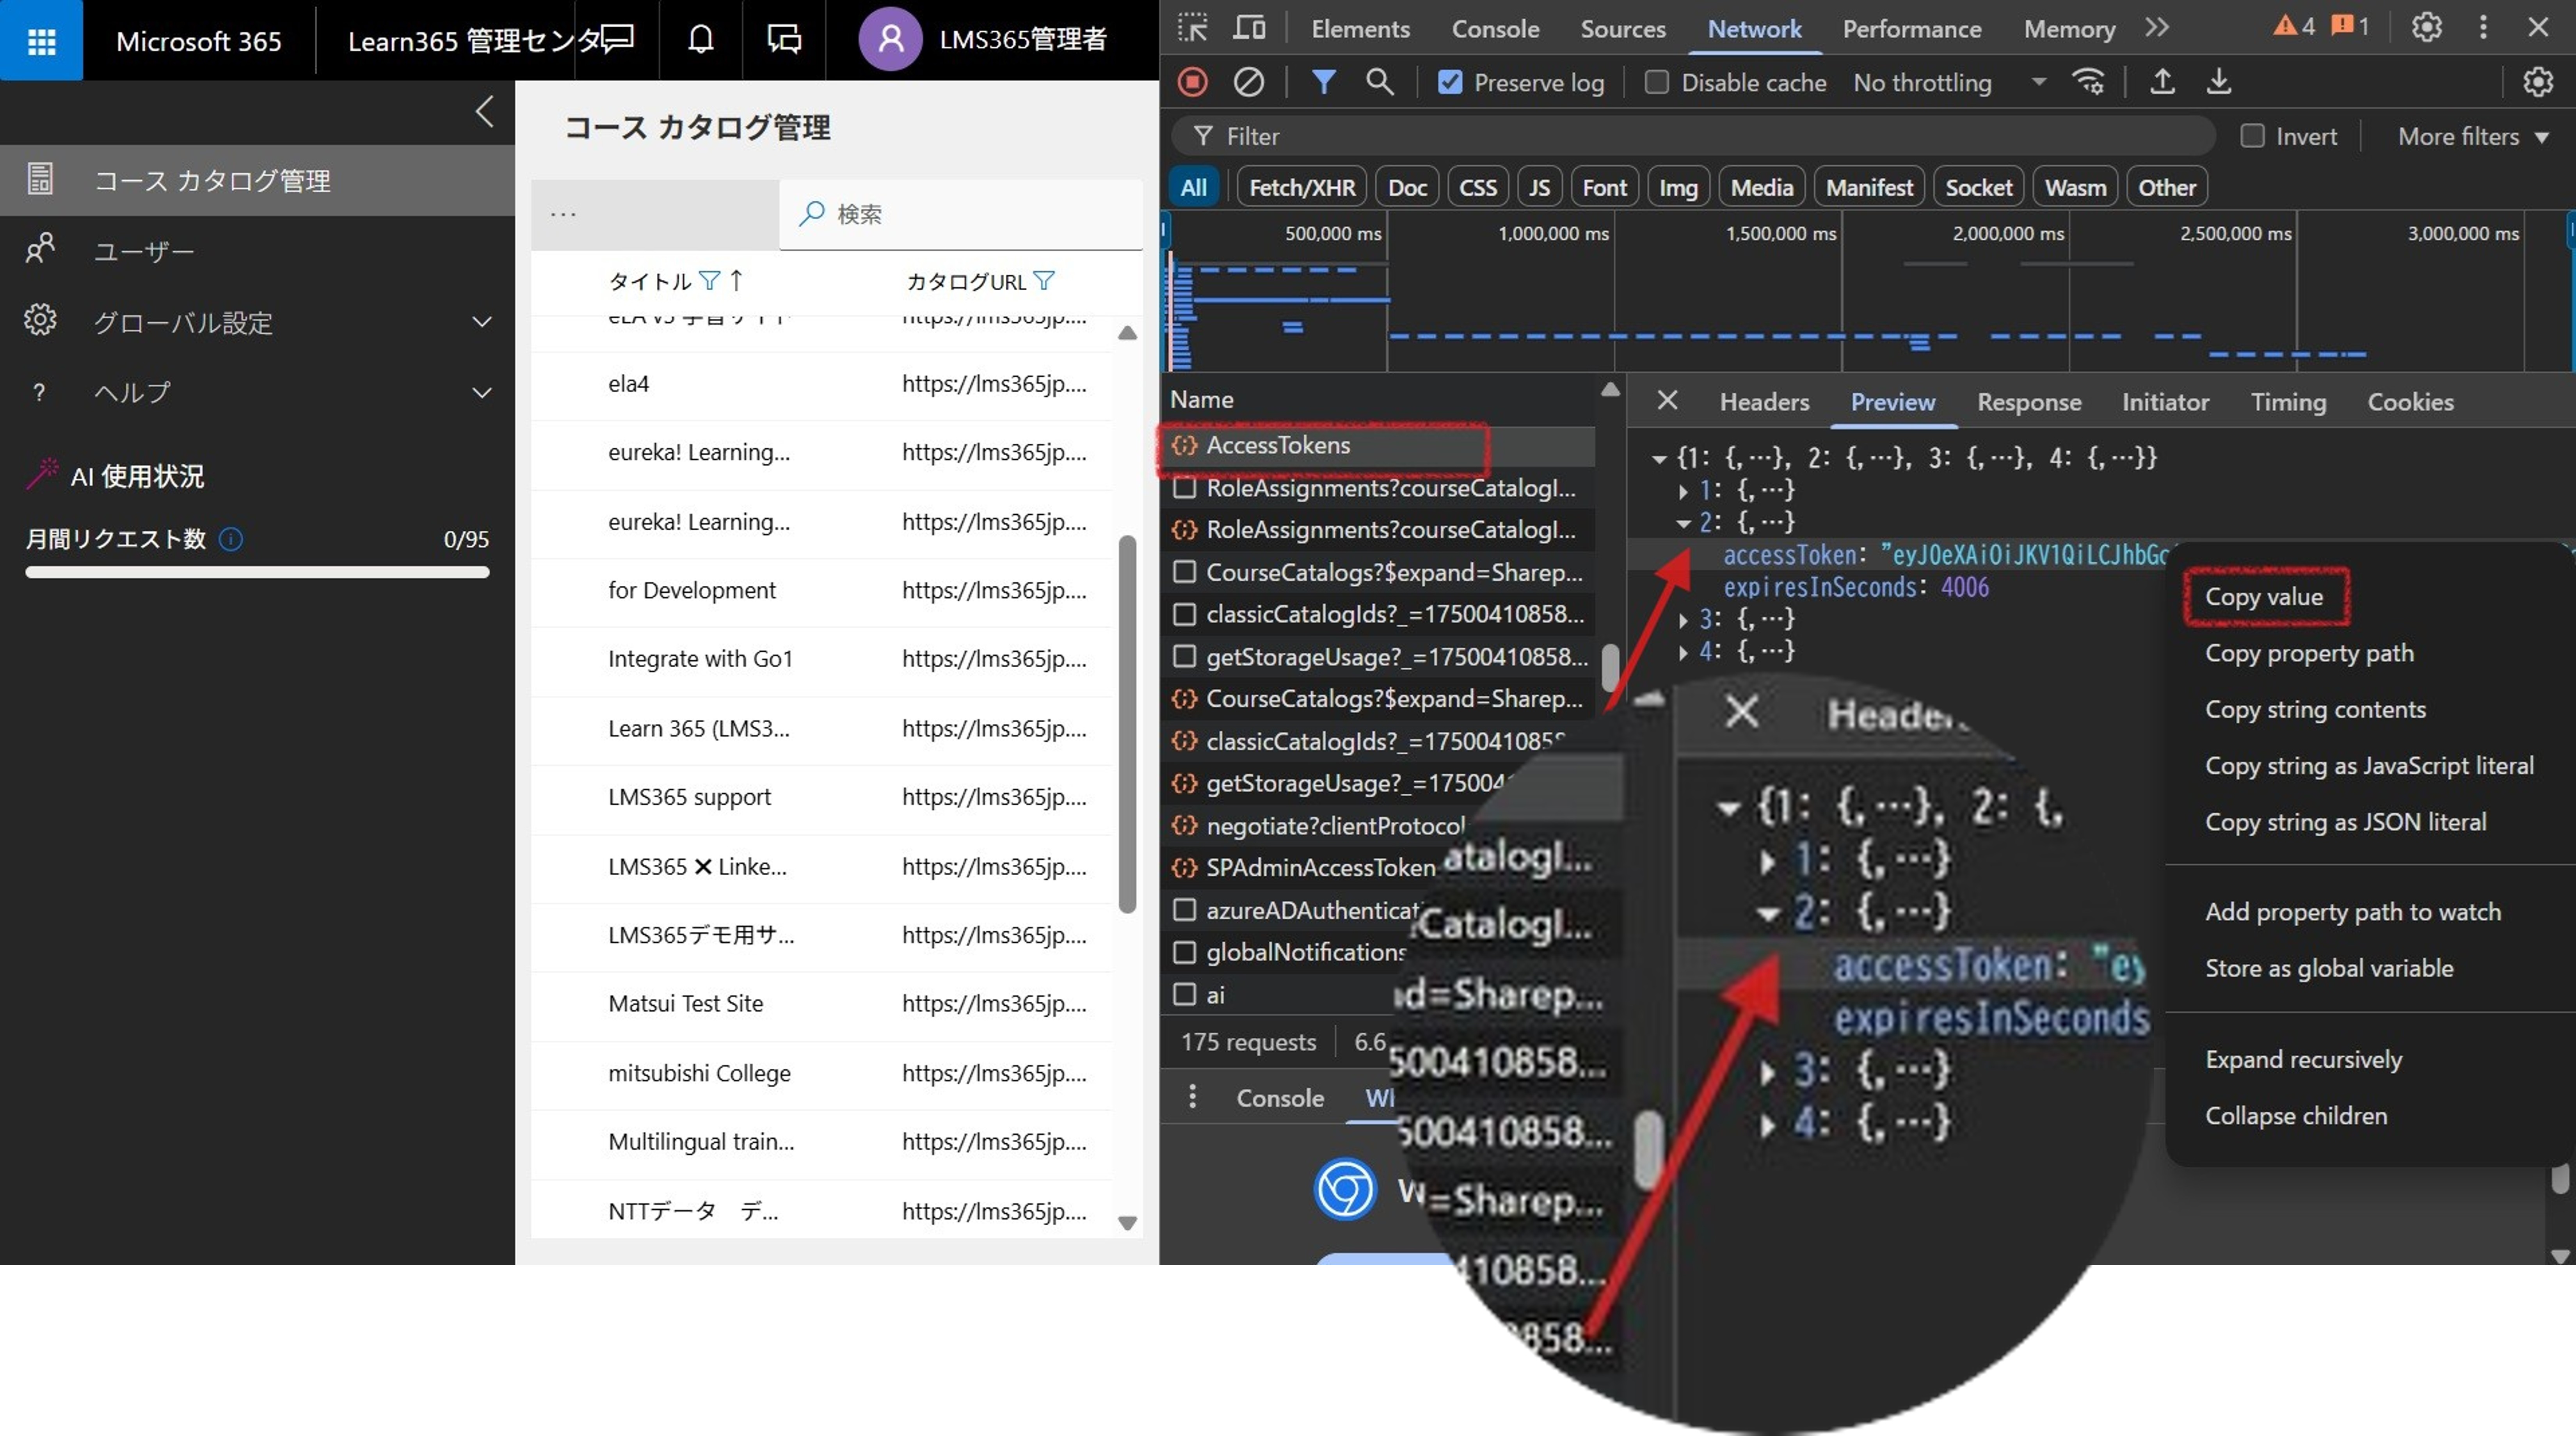
Task: Select the Fetch/XHR request type filter
Action: coord(1302,187)
